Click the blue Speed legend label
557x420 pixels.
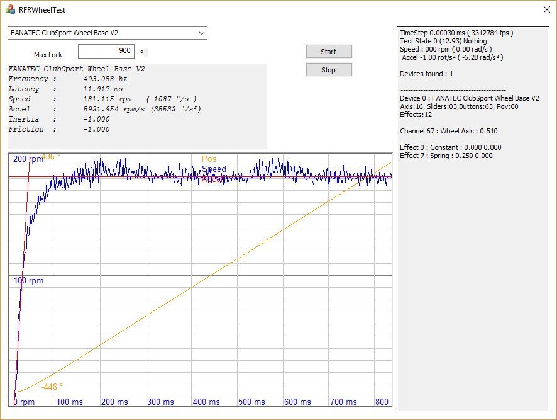tap(214, 169)
